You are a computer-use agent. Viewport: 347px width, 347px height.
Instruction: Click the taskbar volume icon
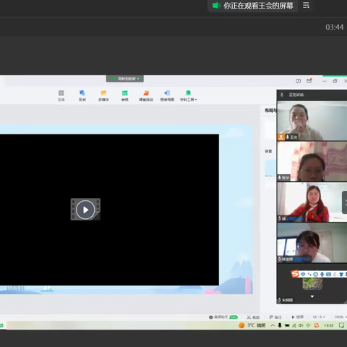pyautogui.click(x=301, y=325)
